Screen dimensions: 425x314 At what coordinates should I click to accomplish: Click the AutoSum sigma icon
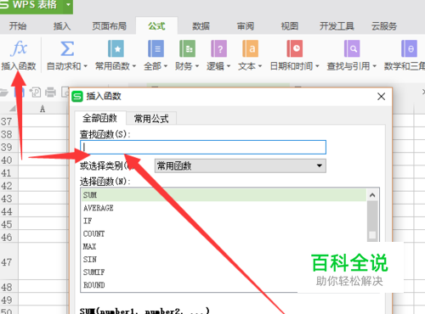coord(67,48)
